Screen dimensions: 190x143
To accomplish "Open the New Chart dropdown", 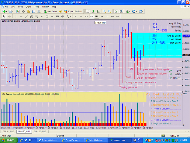I will point(4,11).
